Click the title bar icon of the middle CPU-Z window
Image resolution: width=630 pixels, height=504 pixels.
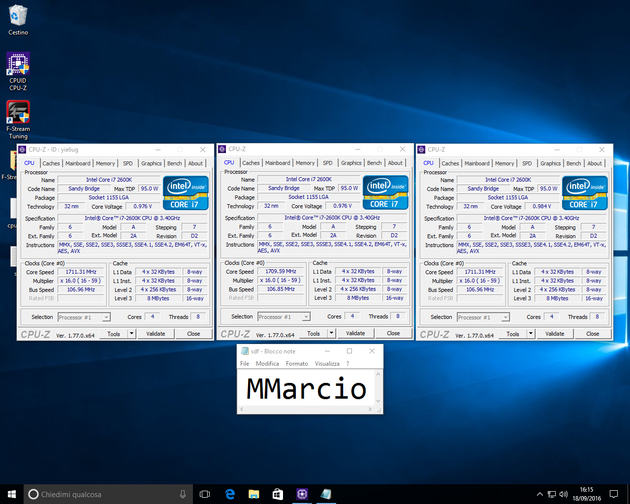[x=222, y=149]
